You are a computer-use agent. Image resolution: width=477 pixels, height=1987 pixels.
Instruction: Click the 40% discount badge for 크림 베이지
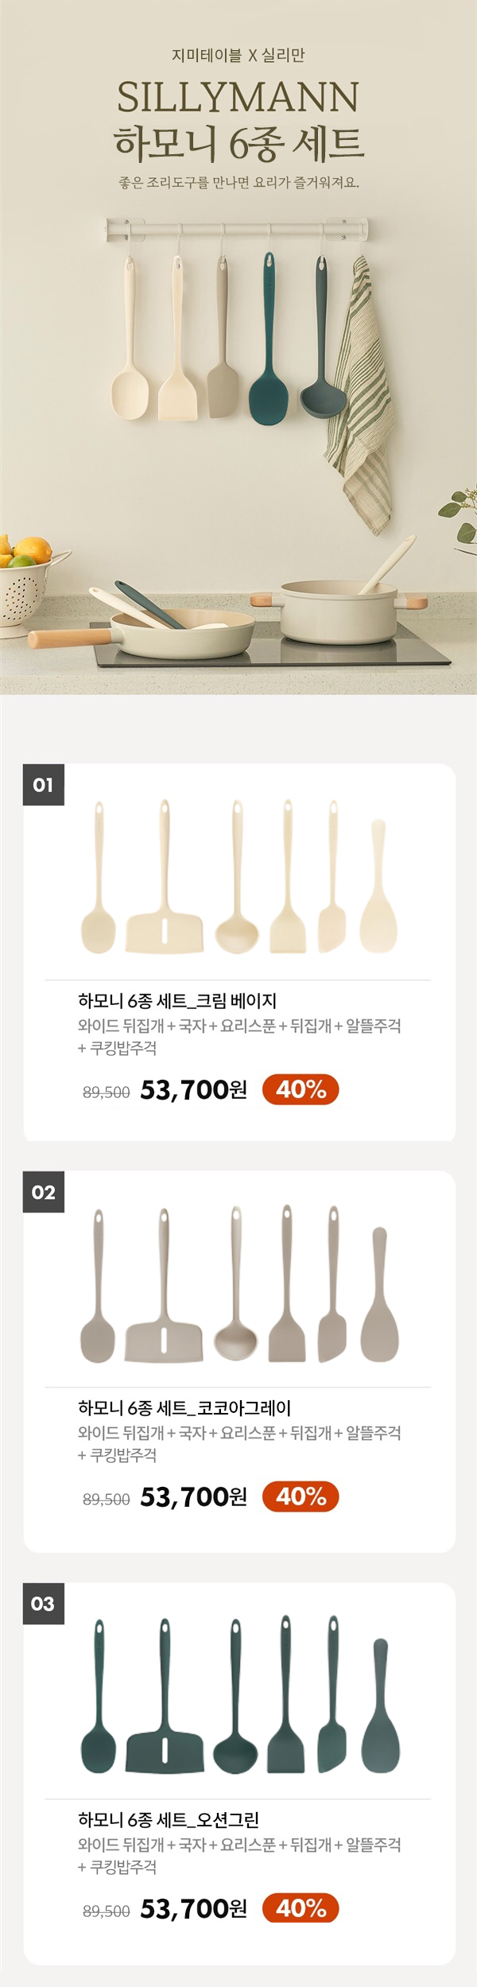[x=301, y=1090]
